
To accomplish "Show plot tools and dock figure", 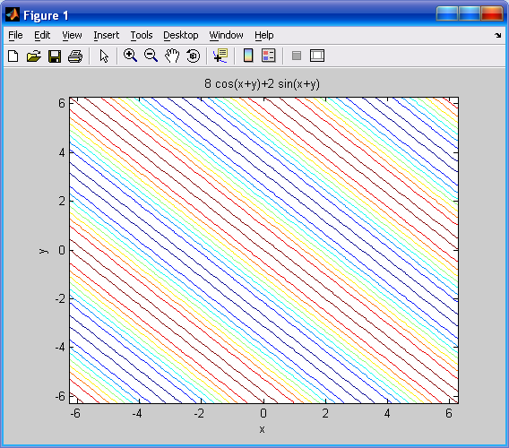I will 317,56.
